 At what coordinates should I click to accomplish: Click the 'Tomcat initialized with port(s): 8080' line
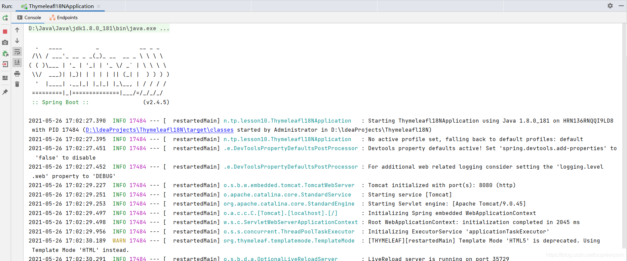pos(272,185)
